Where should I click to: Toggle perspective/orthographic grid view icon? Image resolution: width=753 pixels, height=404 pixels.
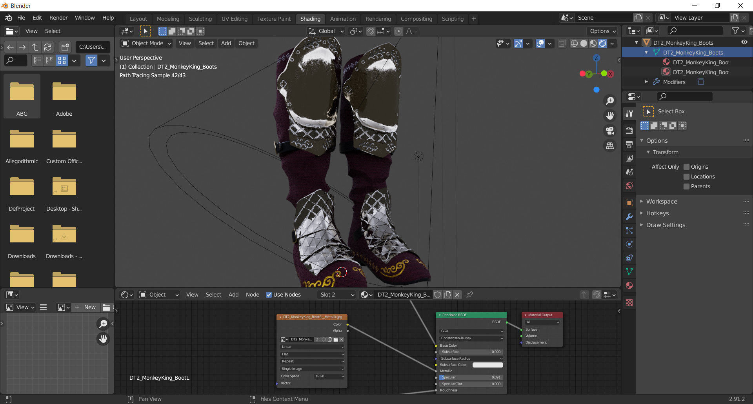pos(609,146)
